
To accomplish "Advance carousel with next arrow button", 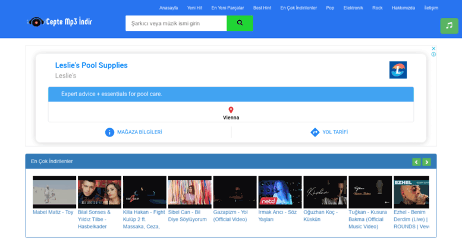I will coord(426,162).
